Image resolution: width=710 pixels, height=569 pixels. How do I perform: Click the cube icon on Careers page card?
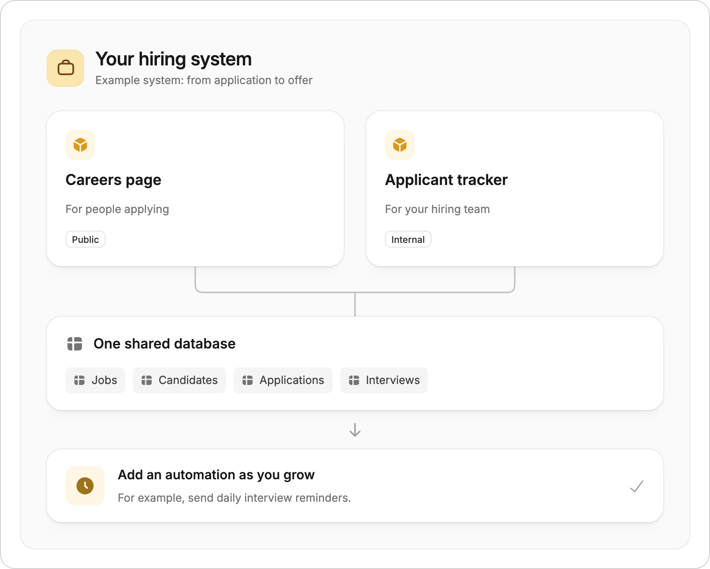point(80,145)
